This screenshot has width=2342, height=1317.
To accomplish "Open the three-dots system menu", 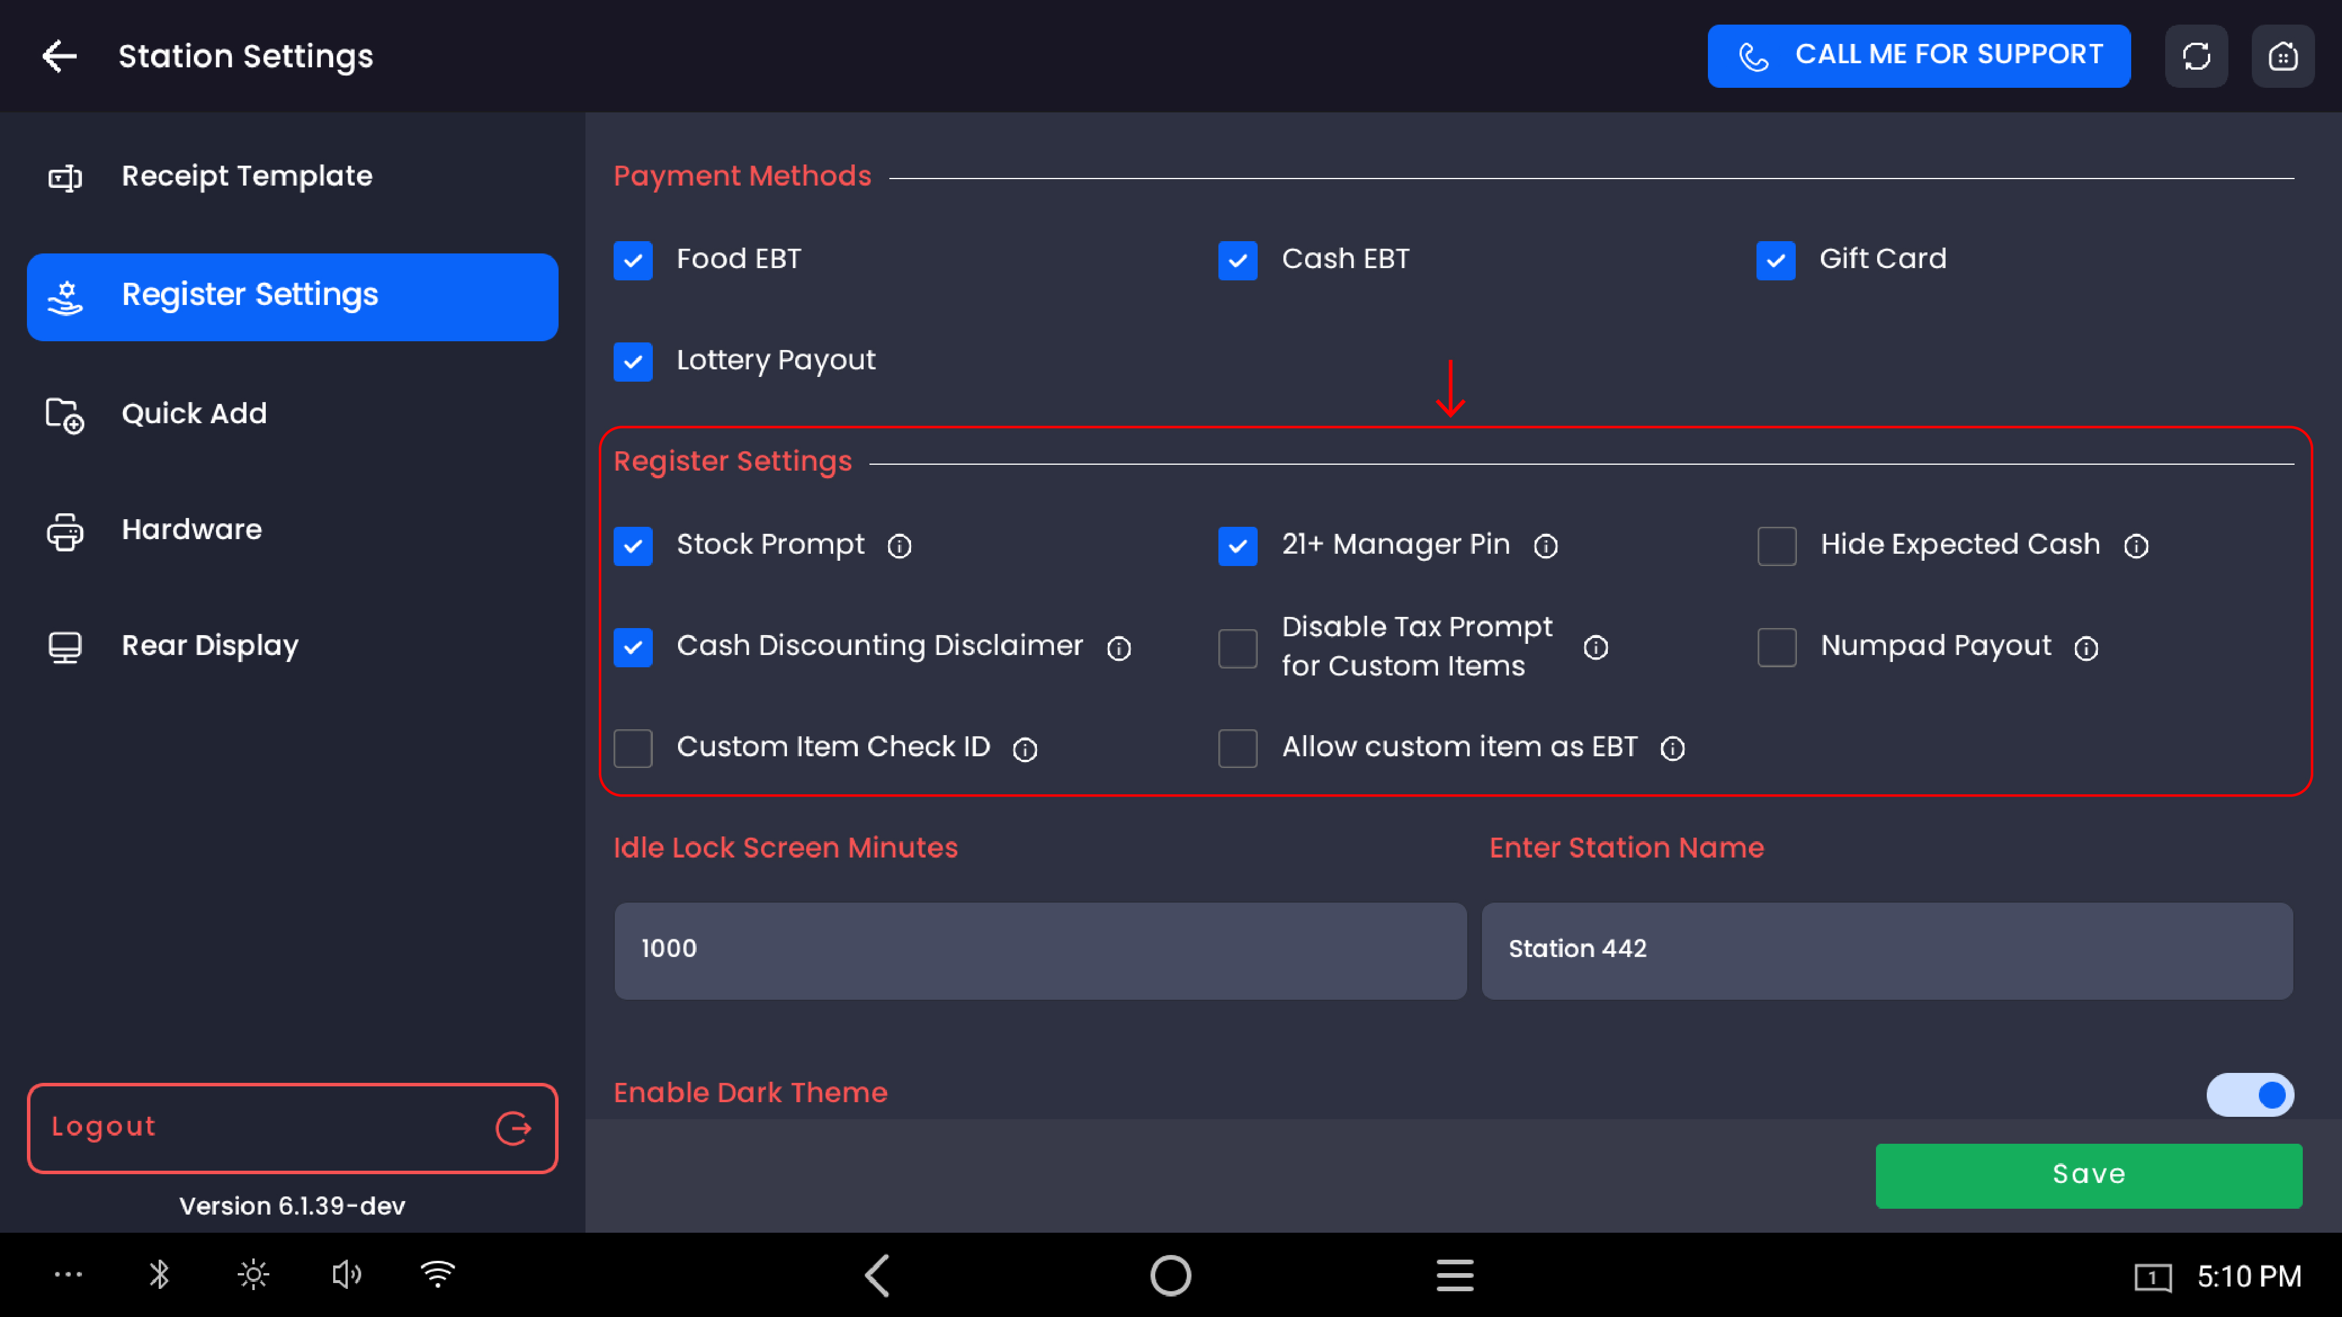I will tap(68, 1274).
